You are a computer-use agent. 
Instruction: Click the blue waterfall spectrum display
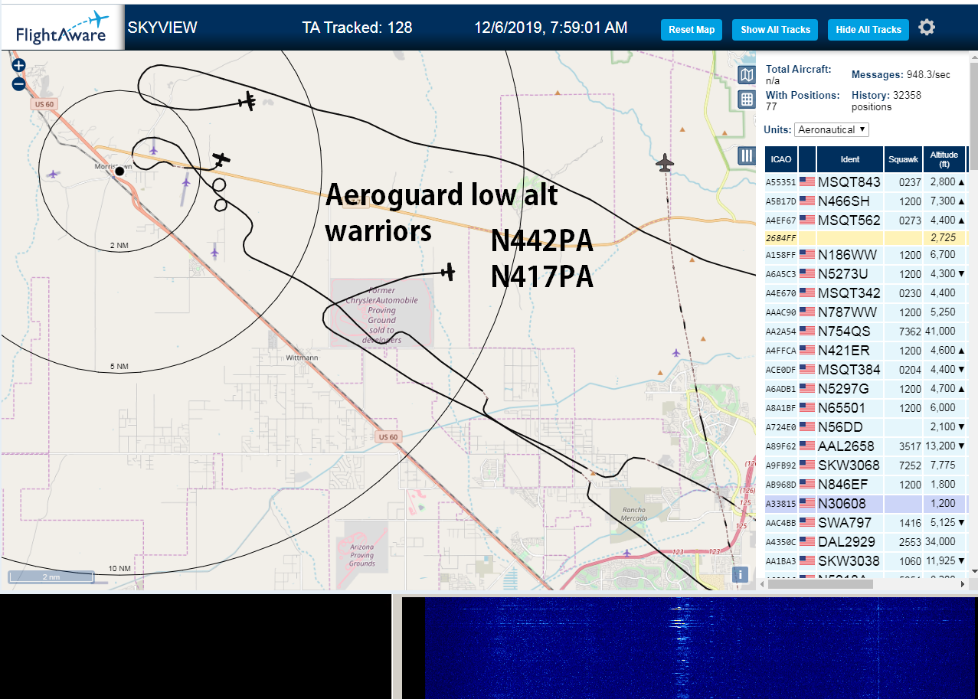click(701, 648)
